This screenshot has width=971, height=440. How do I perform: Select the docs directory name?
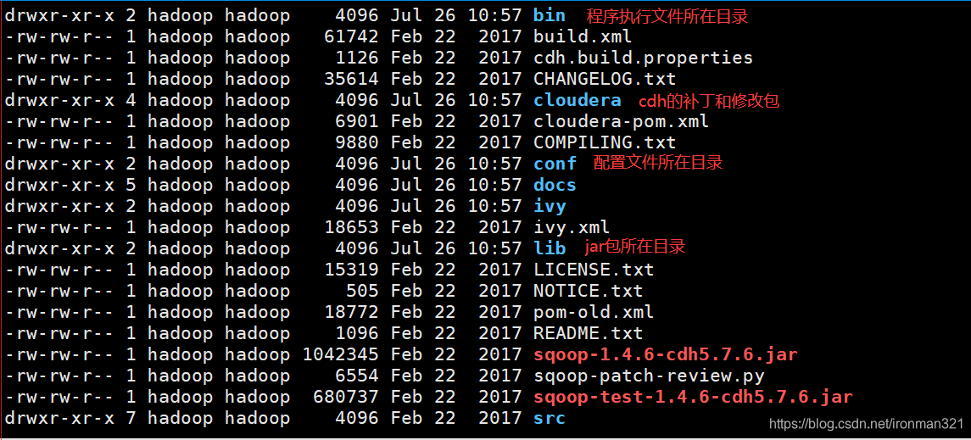pos(555,185)
